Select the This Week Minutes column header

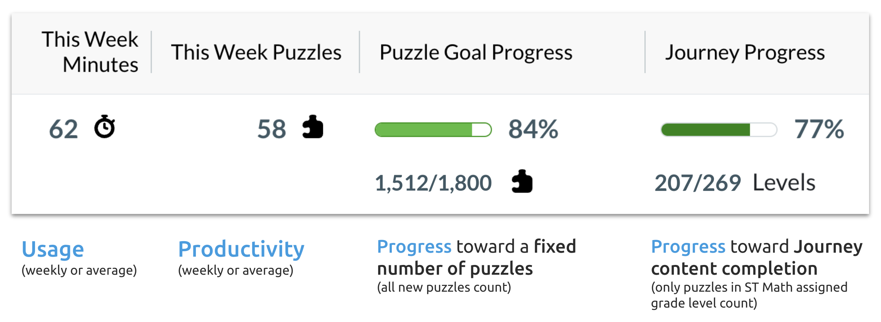[x=90, y=52]
